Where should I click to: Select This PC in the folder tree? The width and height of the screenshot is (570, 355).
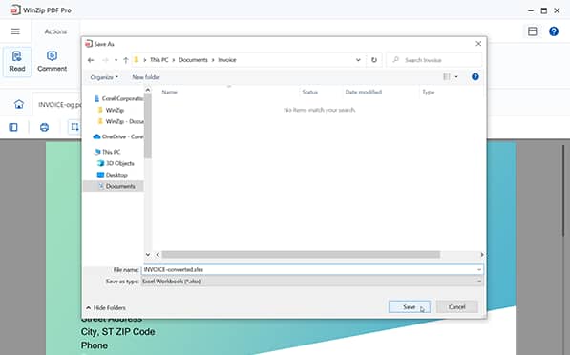pos(107,152)
